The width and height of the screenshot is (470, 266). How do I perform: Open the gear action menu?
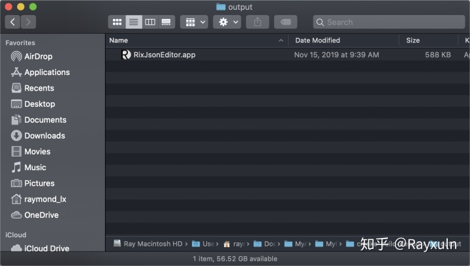click(227, 22)
